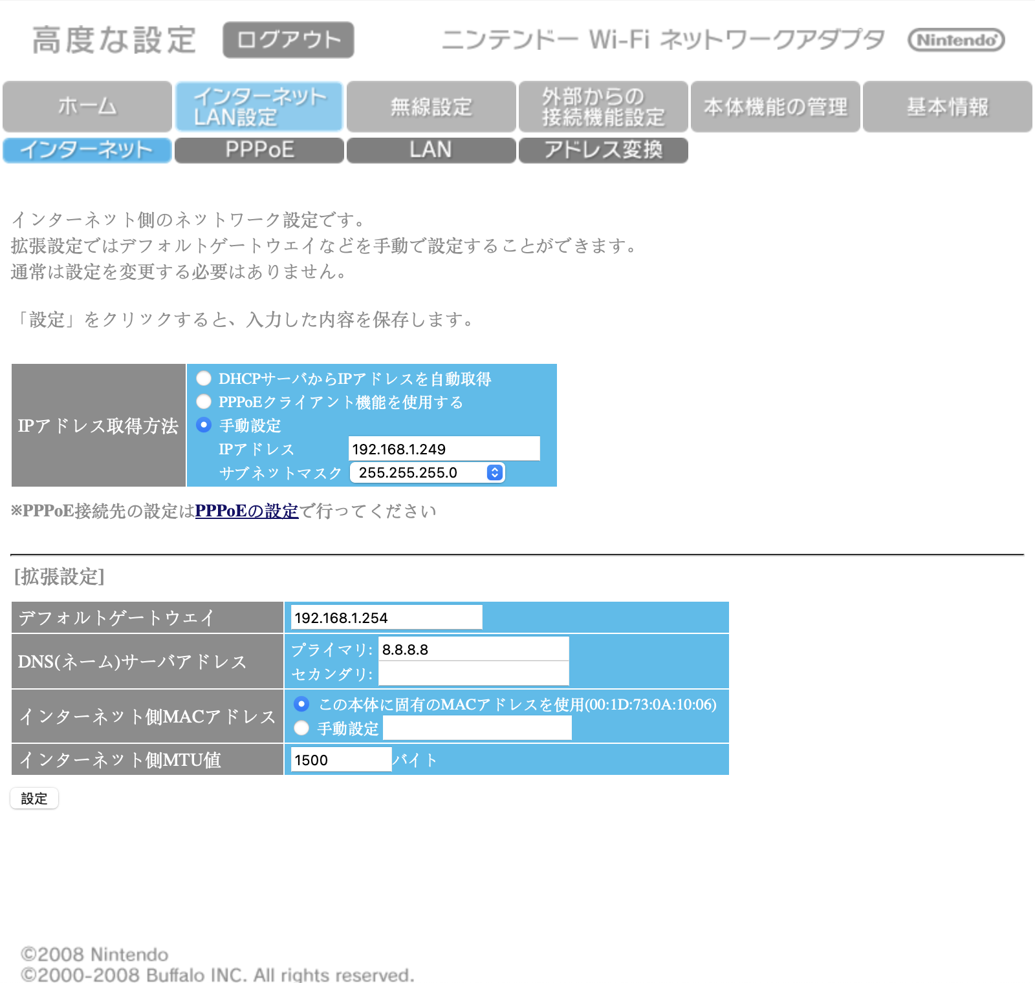Click the ニンテンドー Wi-Fi ネットワークアダプタ title
This screenshot has height=983, width=1035.
pos(663,40)
